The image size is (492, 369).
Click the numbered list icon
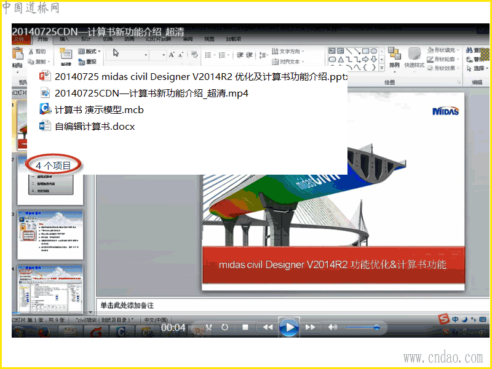click(x=222, y=55)
